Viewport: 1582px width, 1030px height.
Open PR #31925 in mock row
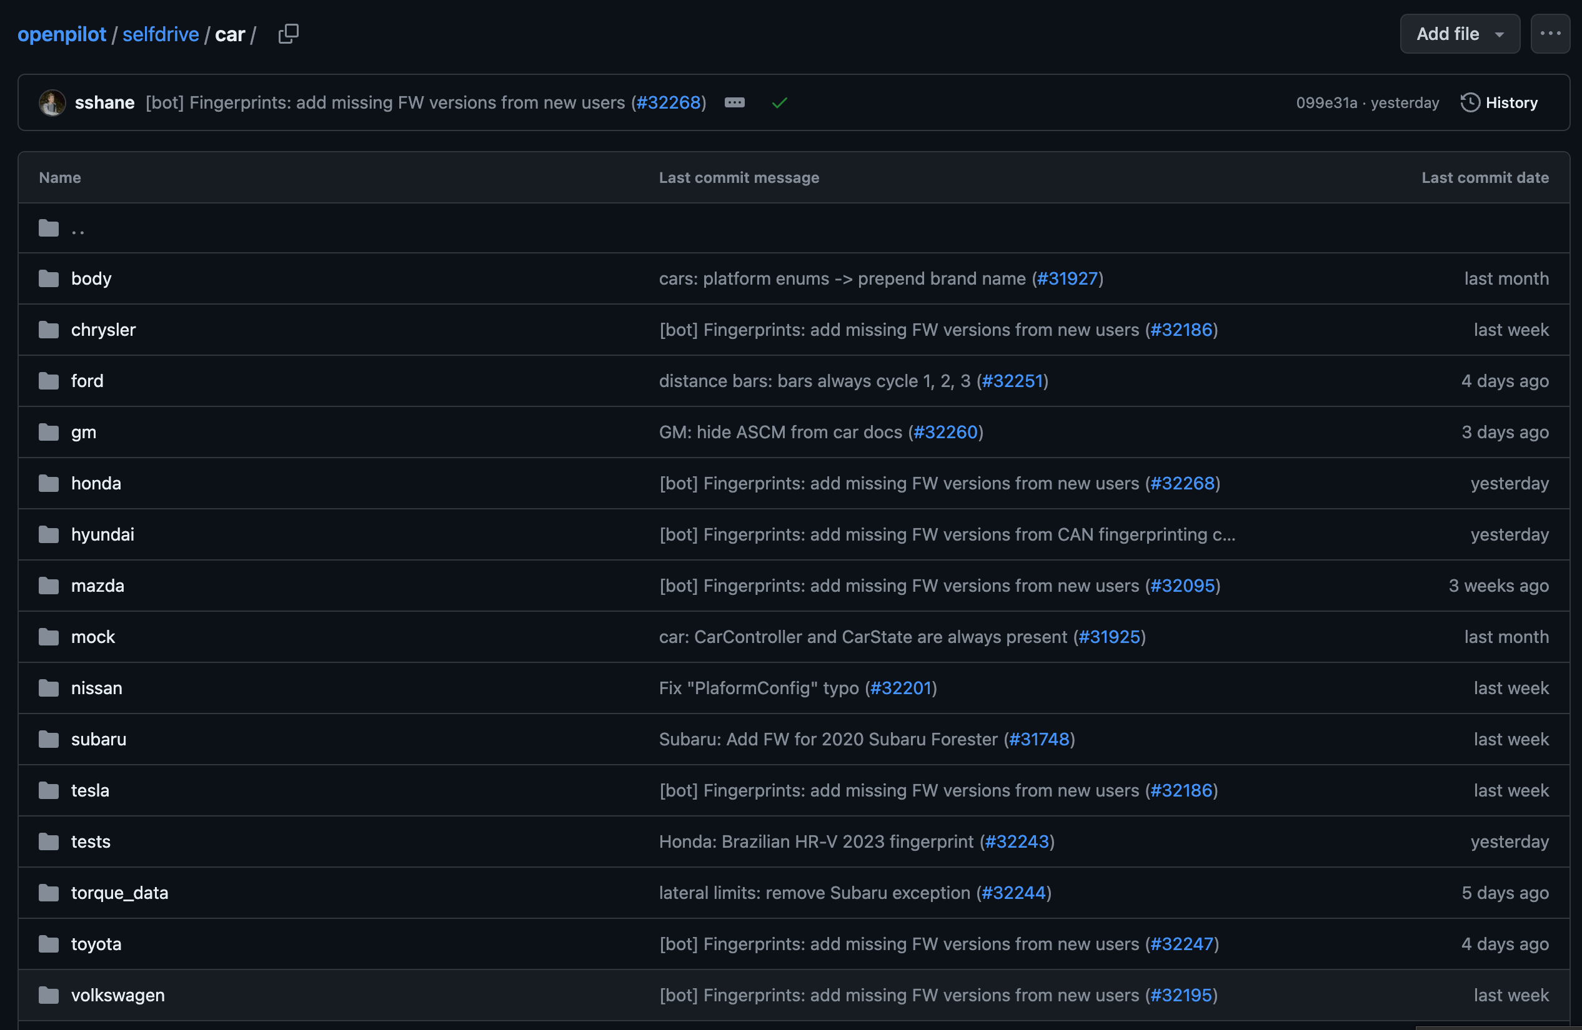click(1109, 636)
